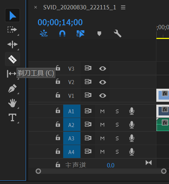Select the Track Select Forward tool
Image resolution: width=169 pixels, height=184 pixels.
[x=12, y=30]
